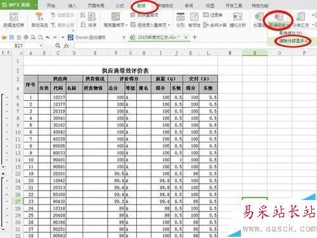Switch to the 数据 ribbon tab
317x238 pixels.
click(141, 6)
